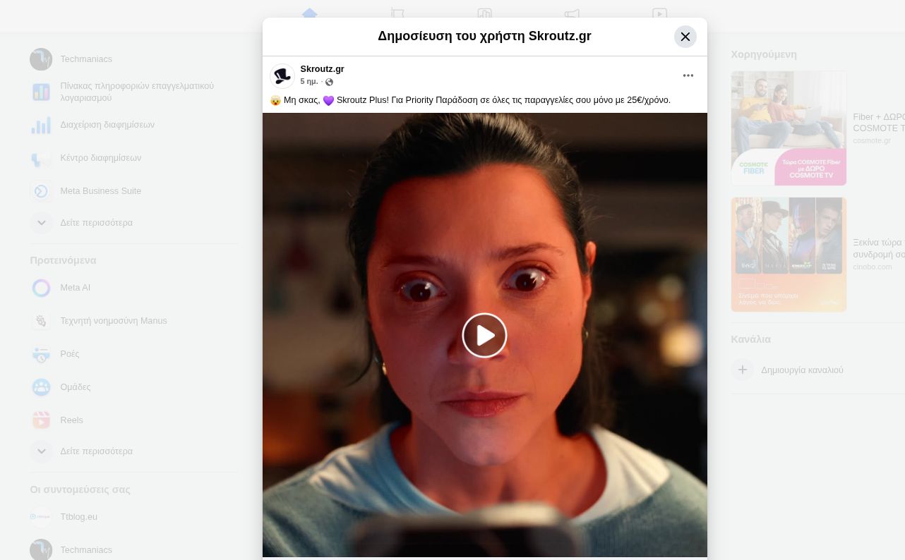This screenshot has width=905, height=560.
Task: Click the Skroutz.gr profile avatar
Action: coord(282,75)
